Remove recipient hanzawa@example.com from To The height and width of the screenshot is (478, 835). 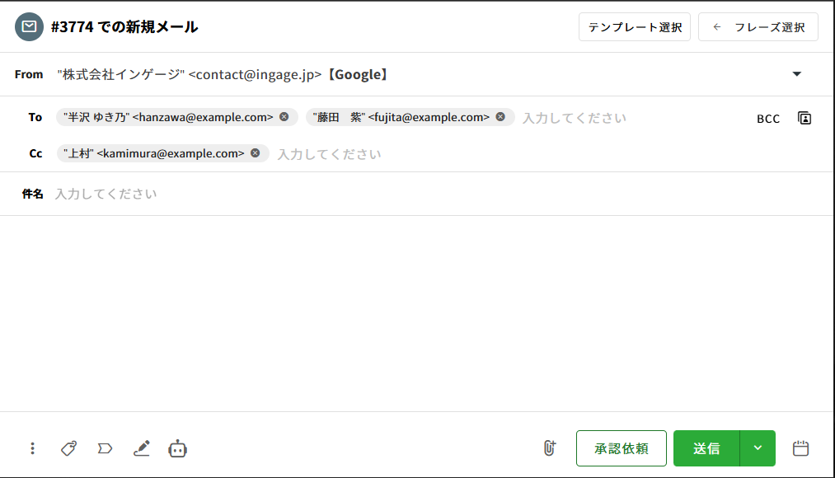284,117
